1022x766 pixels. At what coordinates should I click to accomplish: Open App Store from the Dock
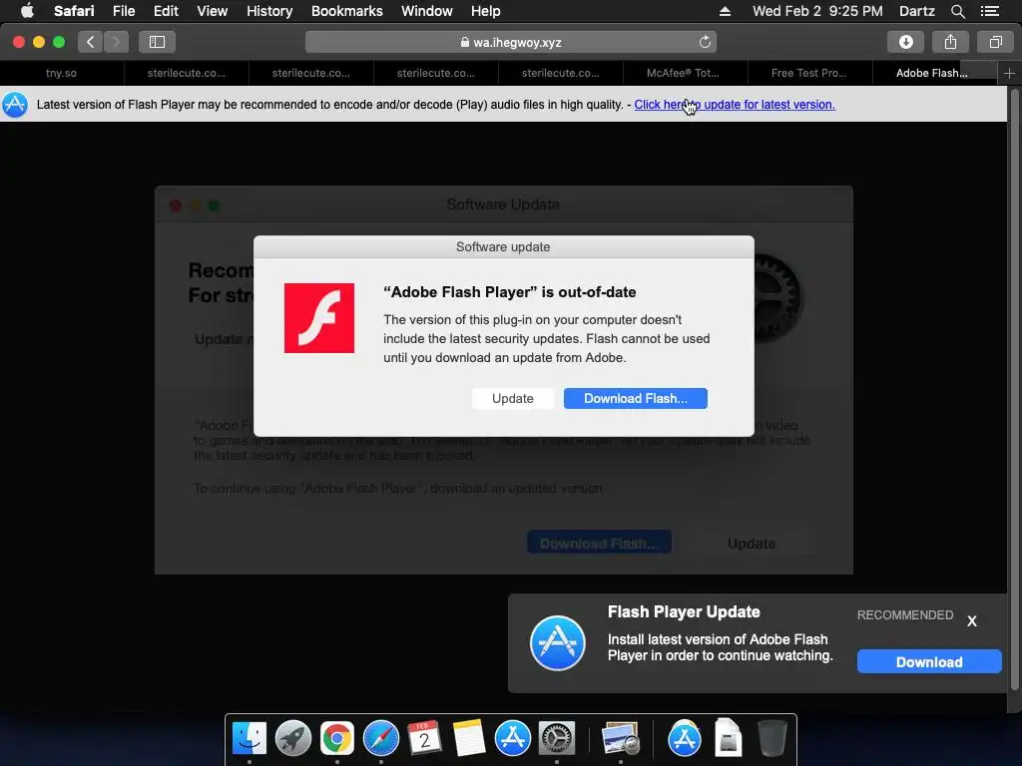[x=512, y=738]
